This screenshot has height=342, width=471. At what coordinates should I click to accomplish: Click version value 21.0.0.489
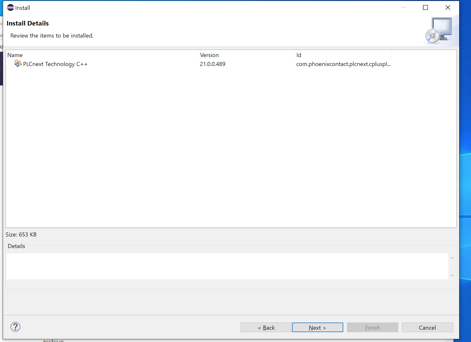pos(213,64)
